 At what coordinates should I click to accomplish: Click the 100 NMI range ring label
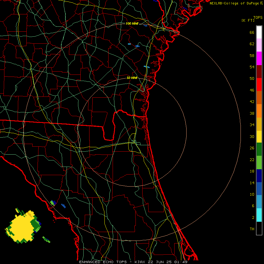coord(132,23)
